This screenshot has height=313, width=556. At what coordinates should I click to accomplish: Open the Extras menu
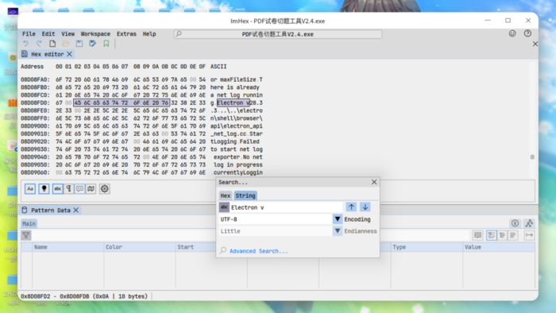[126, 34]
